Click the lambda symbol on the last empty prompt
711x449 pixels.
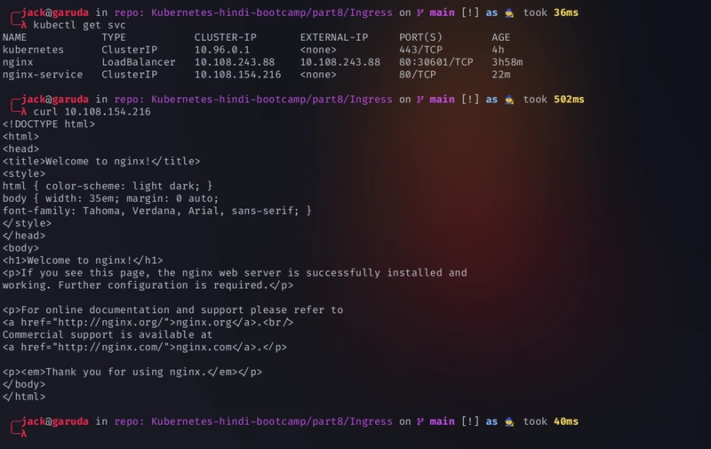point(24,434)
